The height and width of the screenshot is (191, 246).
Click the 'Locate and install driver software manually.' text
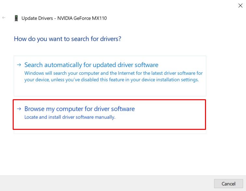click(70, 117)
